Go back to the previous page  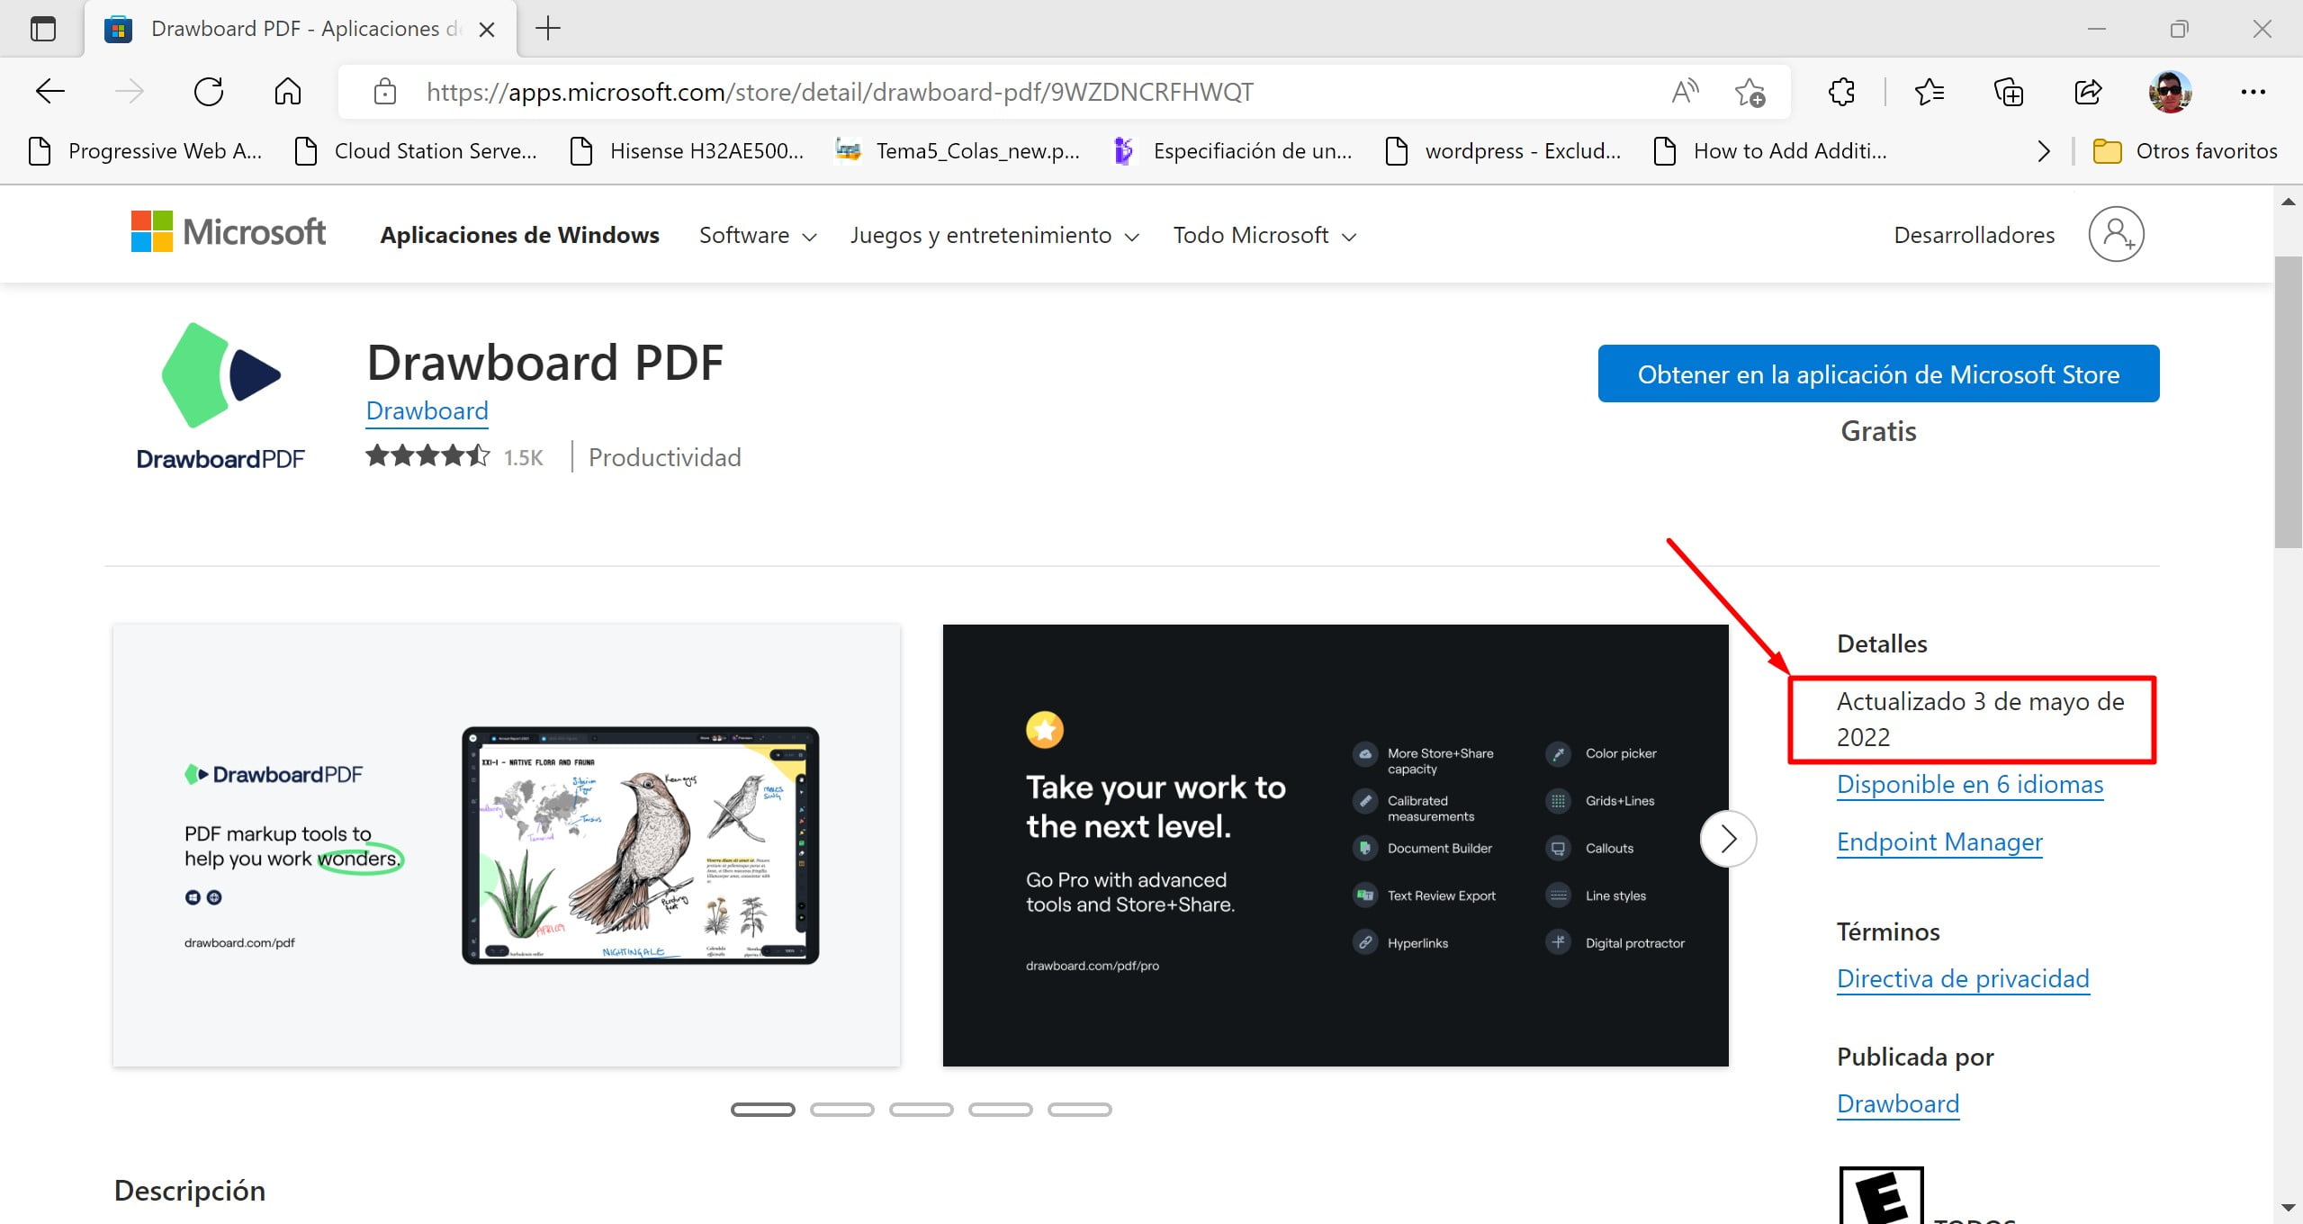pos(50,91)
